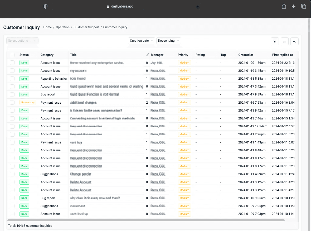311x231 pixels.
Task: Click the Reporting behavior category cell
Action: [x=54, y=79]
